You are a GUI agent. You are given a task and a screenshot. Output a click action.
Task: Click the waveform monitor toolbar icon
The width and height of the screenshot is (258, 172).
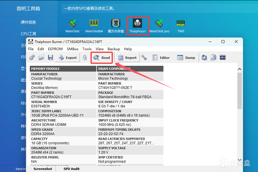[223, 57]
